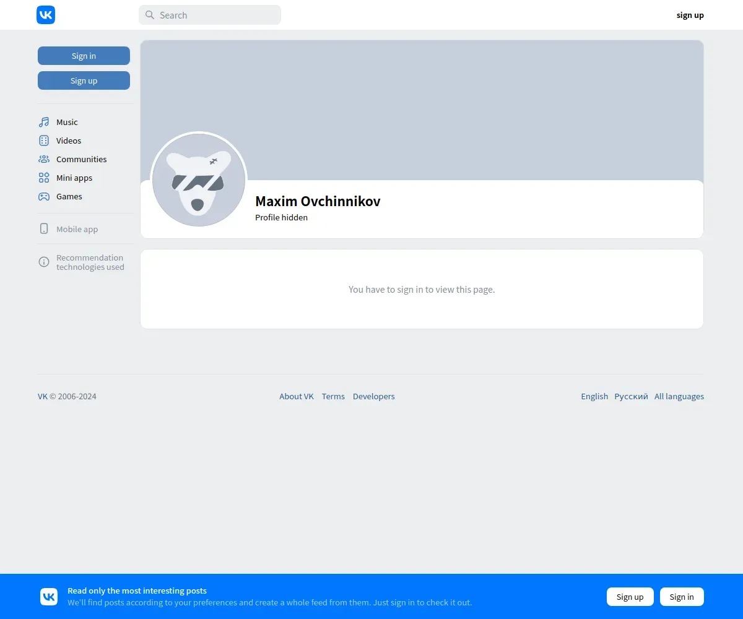Screen dimensions: 743x619
Task: Click the VK logo in the header
Action: pos(46,15)
